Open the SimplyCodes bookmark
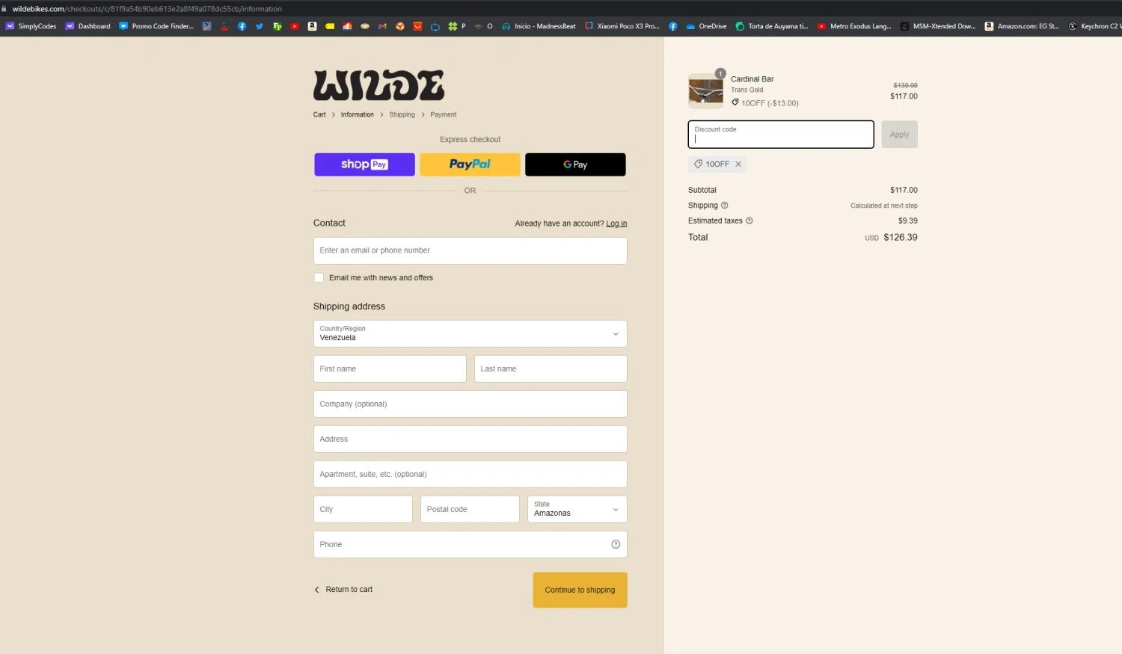Screen dimensions: 1122x654 [31, 26]
